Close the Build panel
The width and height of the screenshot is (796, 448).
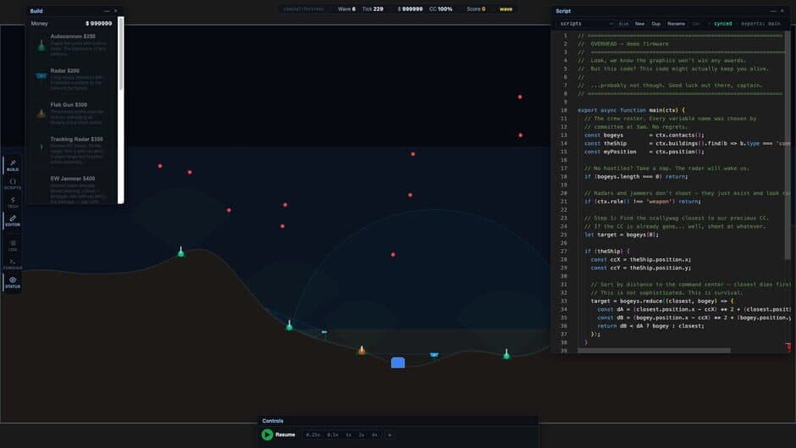(116, 11)
